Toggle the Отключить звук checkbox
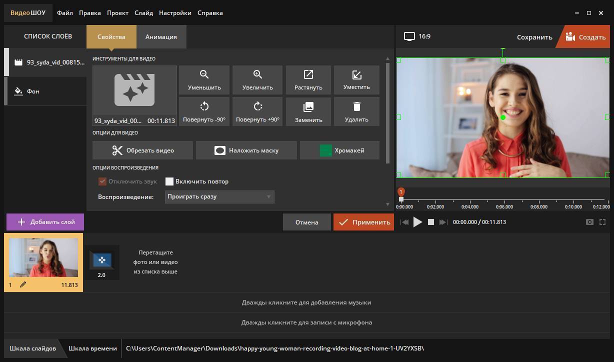 [x=102, y=181]
